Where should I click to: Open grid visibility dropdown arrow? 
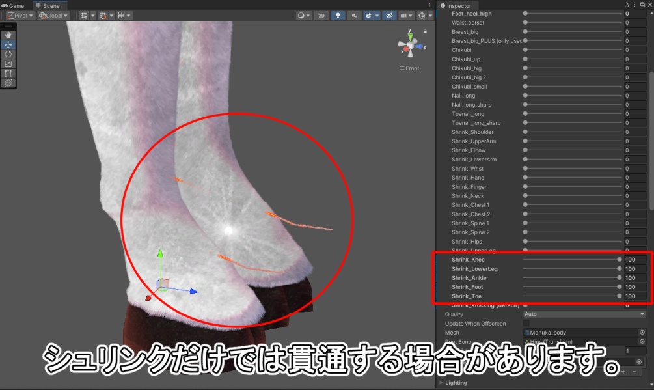[92, 16]
